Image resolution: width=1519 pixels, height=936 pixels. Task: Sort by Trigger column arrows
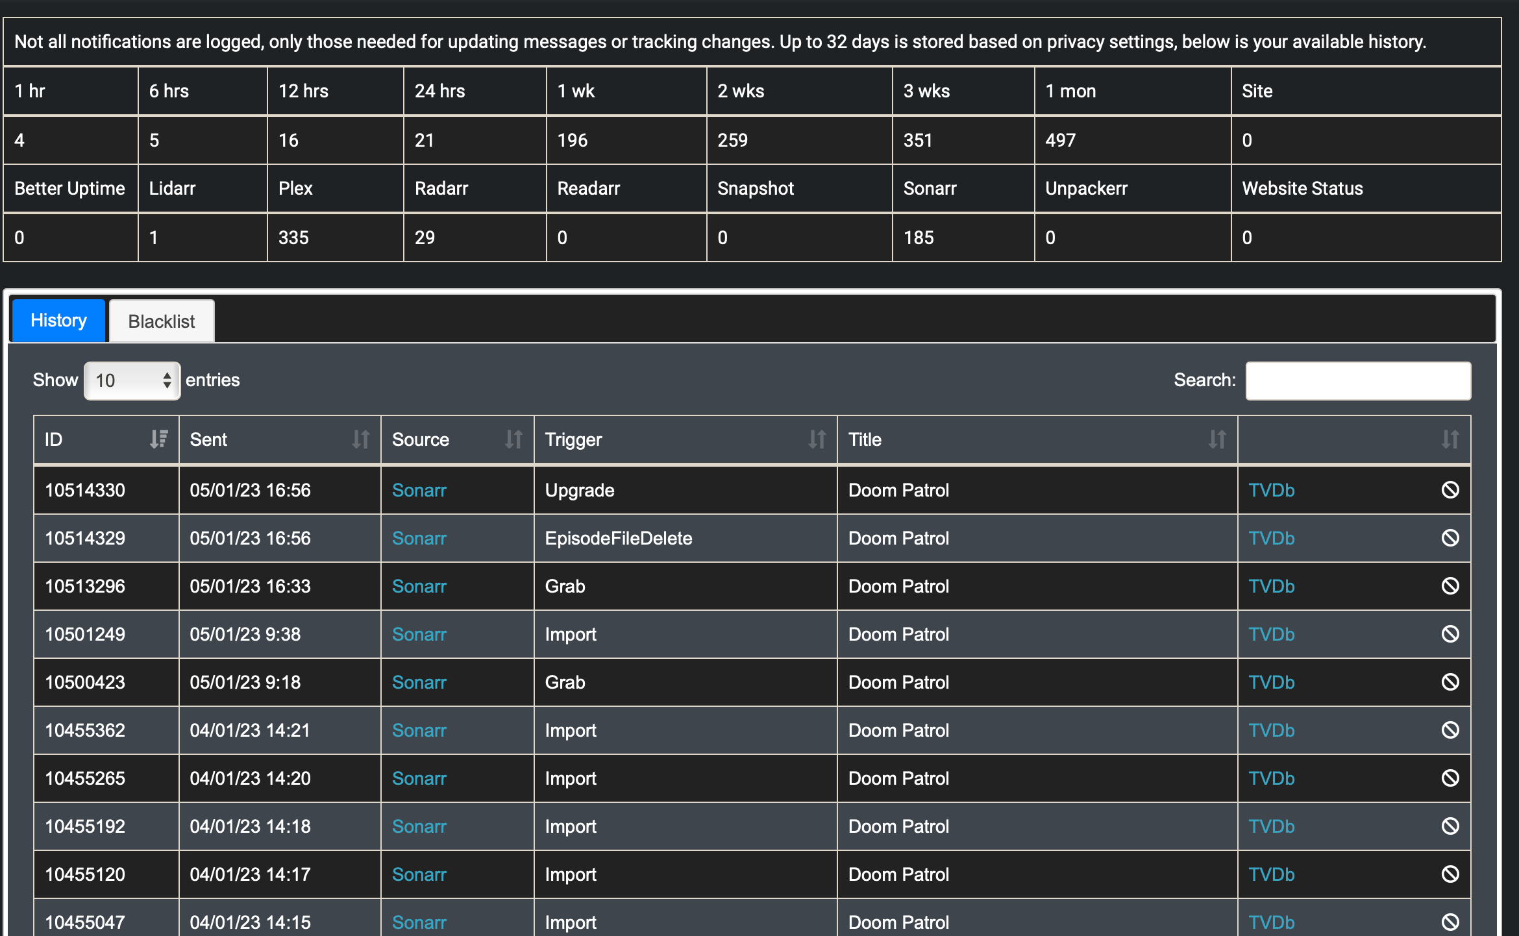pyautogui.click(x=817, y=439)
